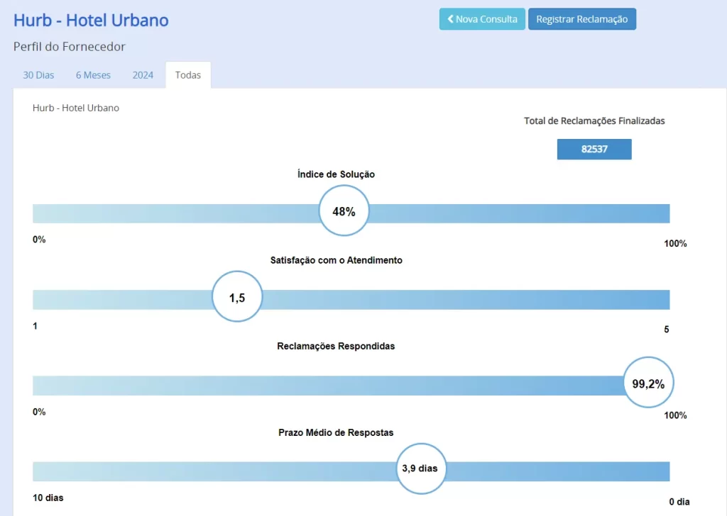The height and width of the screenshot is (516, 727).
Task: Click the 1,5 satisfaction score indicator
Action: (237, 297)
